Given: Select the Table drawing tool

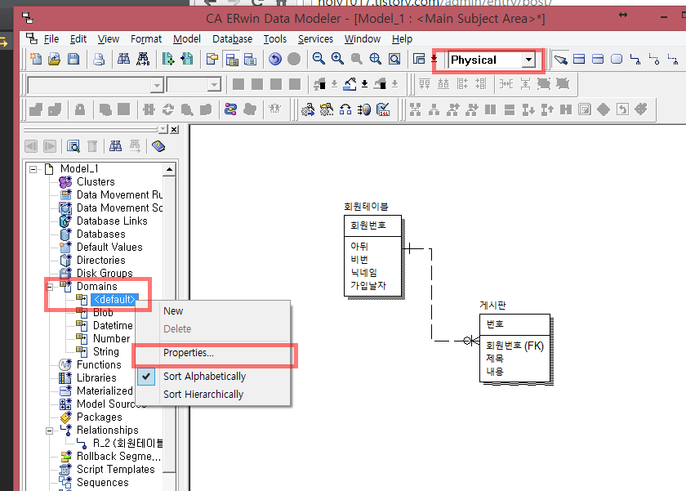Looking at the screenshot, I should (x=579, y=59).
